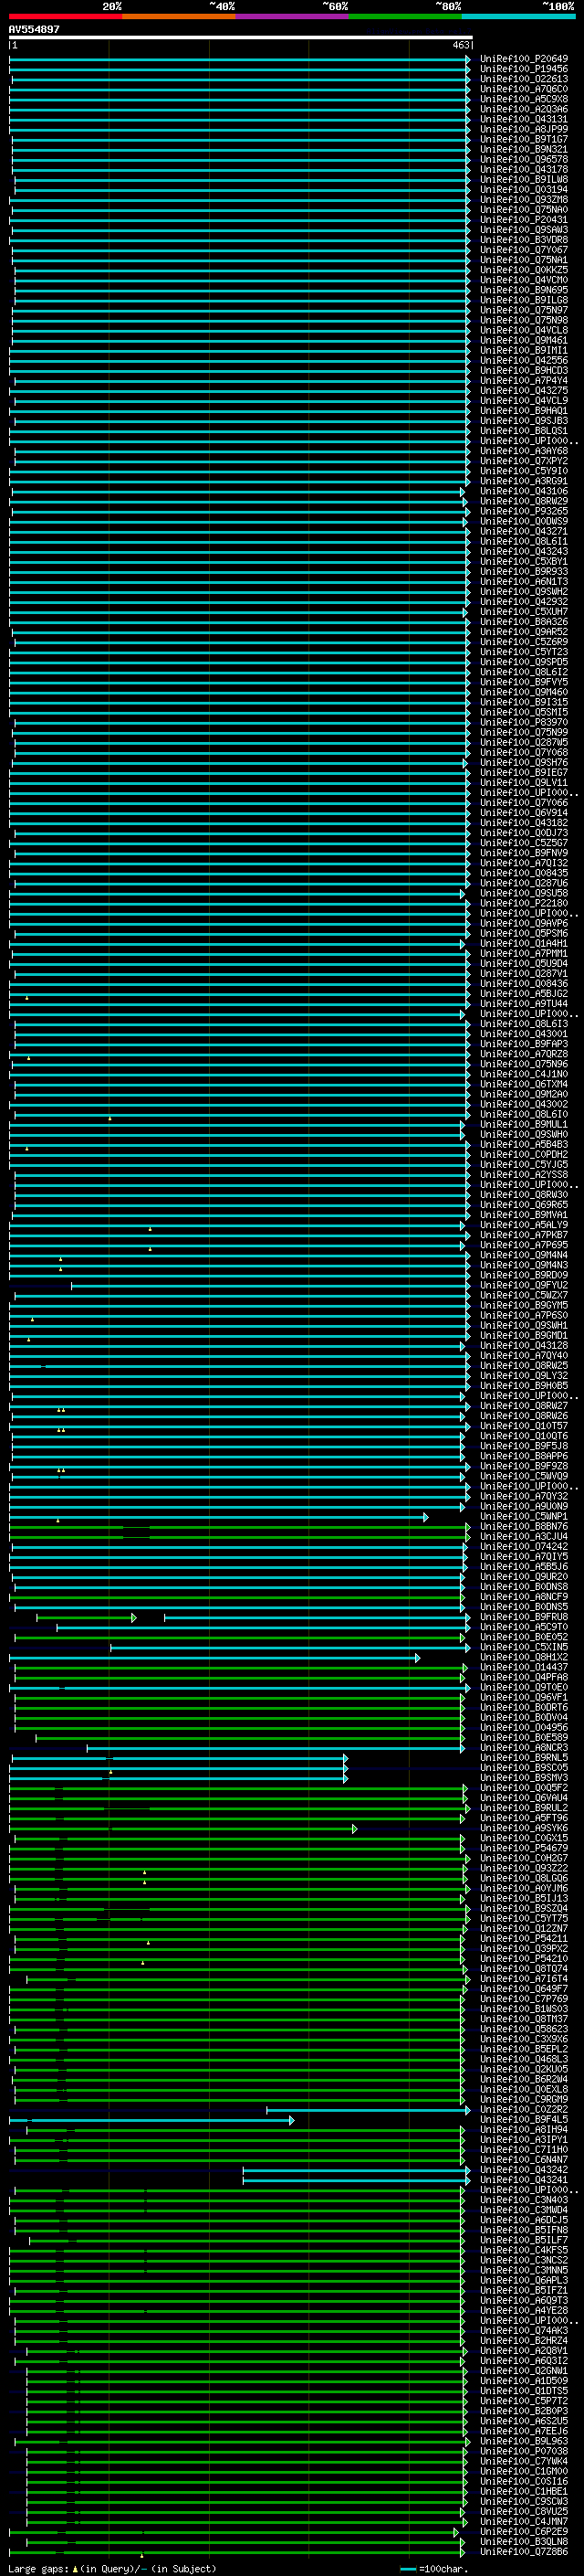Click short cyan bar for UniRef100_B9RNL5
The height and width of the screenshot is (2576, 584).
(180, 1758)
